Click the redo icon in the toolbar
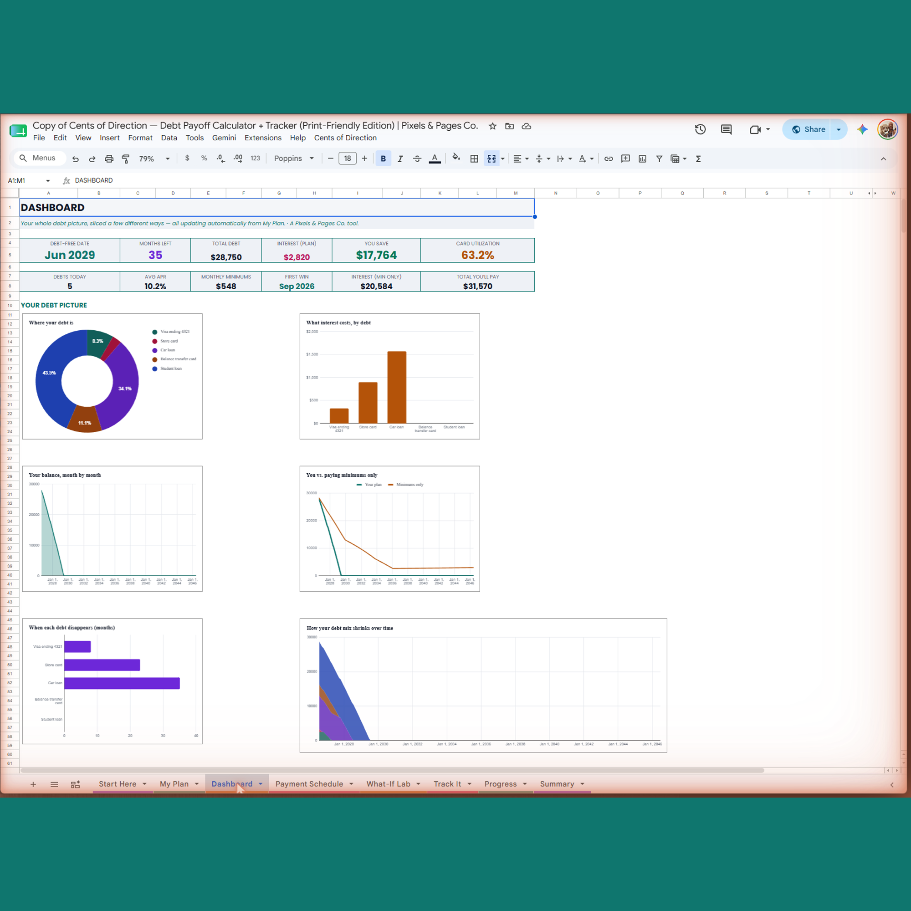The width and height of the screenshot is (911, 911). point(92,159)
